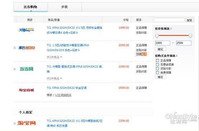Open the 淘宝网 TCL 小1.5匹 product link
Screen dimensions: 199x131
tap(75, 123)
